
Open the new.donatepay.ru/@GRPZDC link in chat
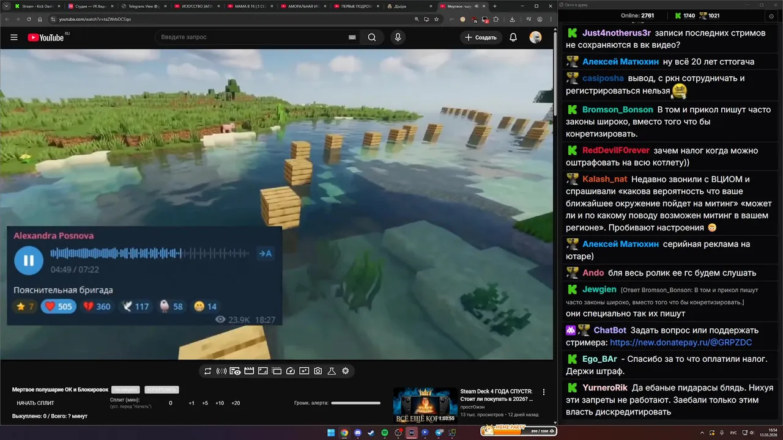[681, 343]
